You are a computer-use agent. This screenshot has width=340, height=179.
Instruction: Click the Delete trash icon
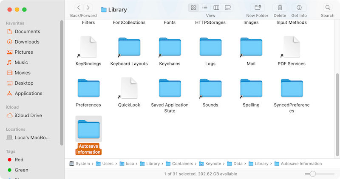(x=280, y=8)
